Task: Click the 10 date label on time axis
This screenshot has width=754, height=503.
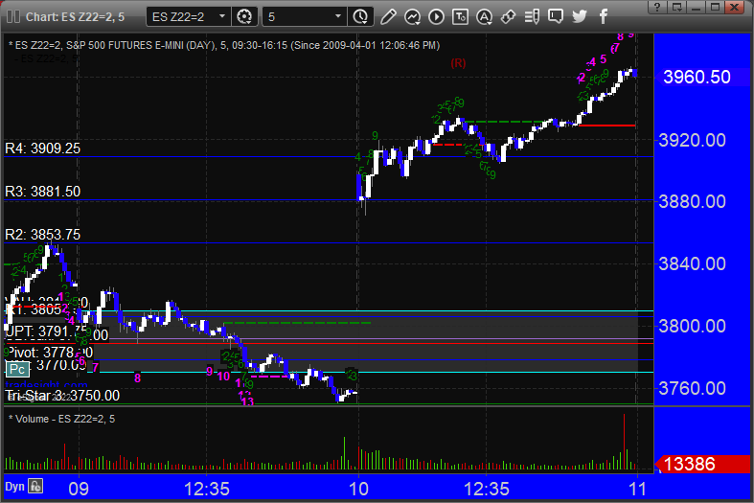Action: (x=358, y=489)
